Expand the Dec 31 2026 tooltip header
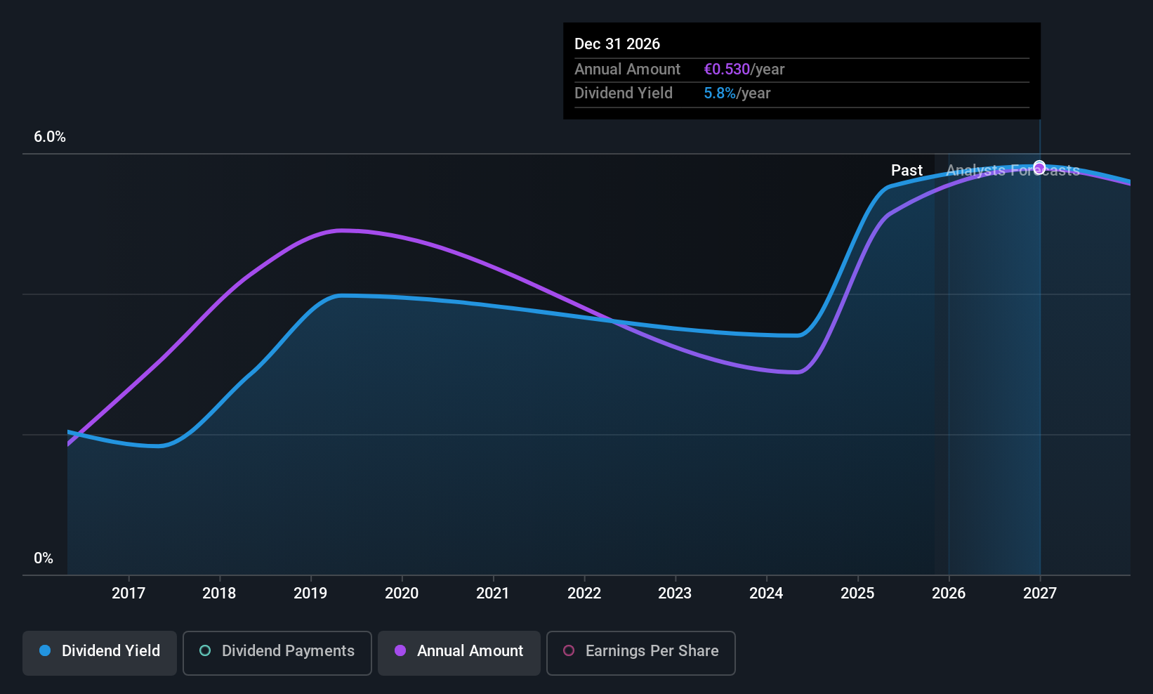Image resolution: width=1153 pixels, height=694 pixels. (x=617, y=44)
